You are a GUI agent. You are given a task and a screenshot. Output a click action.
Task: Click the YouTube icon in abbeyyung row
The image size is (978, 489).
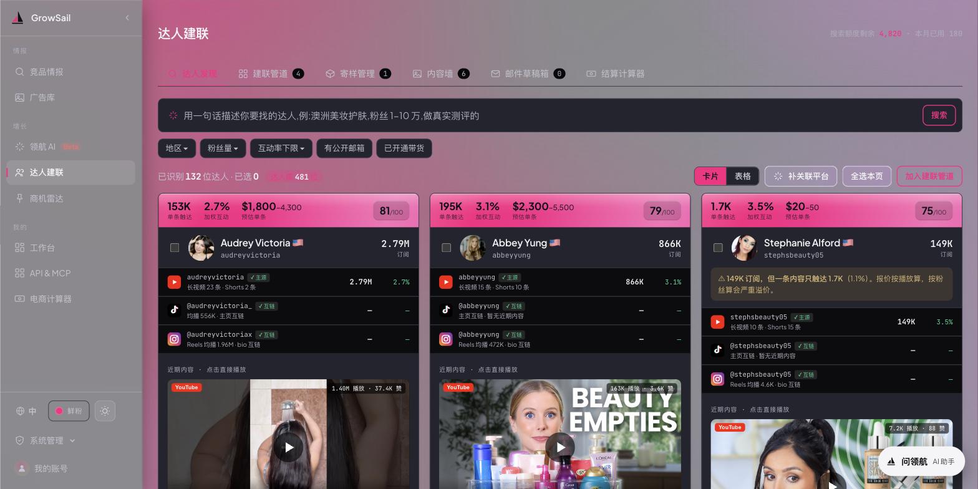(446, 282)
